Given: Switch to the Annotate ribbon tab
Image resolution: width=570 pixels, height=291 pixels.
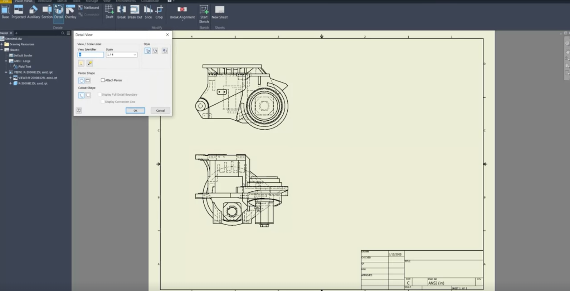Looking at the screenshot, I should 45,1.
